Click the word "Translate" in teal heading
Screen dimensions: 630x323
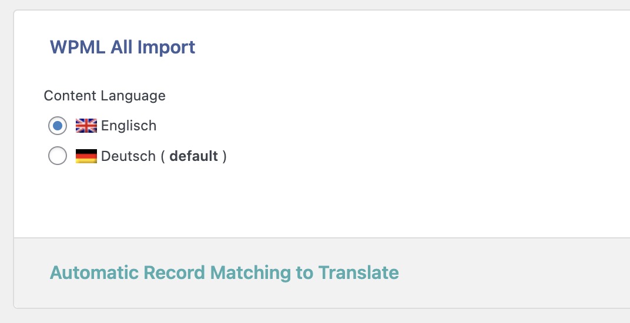358,272
